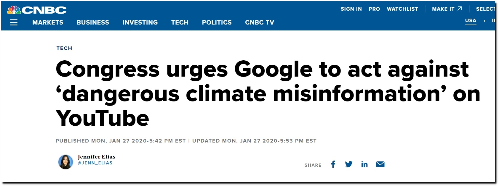Share article via email icon
The width and height of the screenshot is (499, 186).
(x=380, y=164)
